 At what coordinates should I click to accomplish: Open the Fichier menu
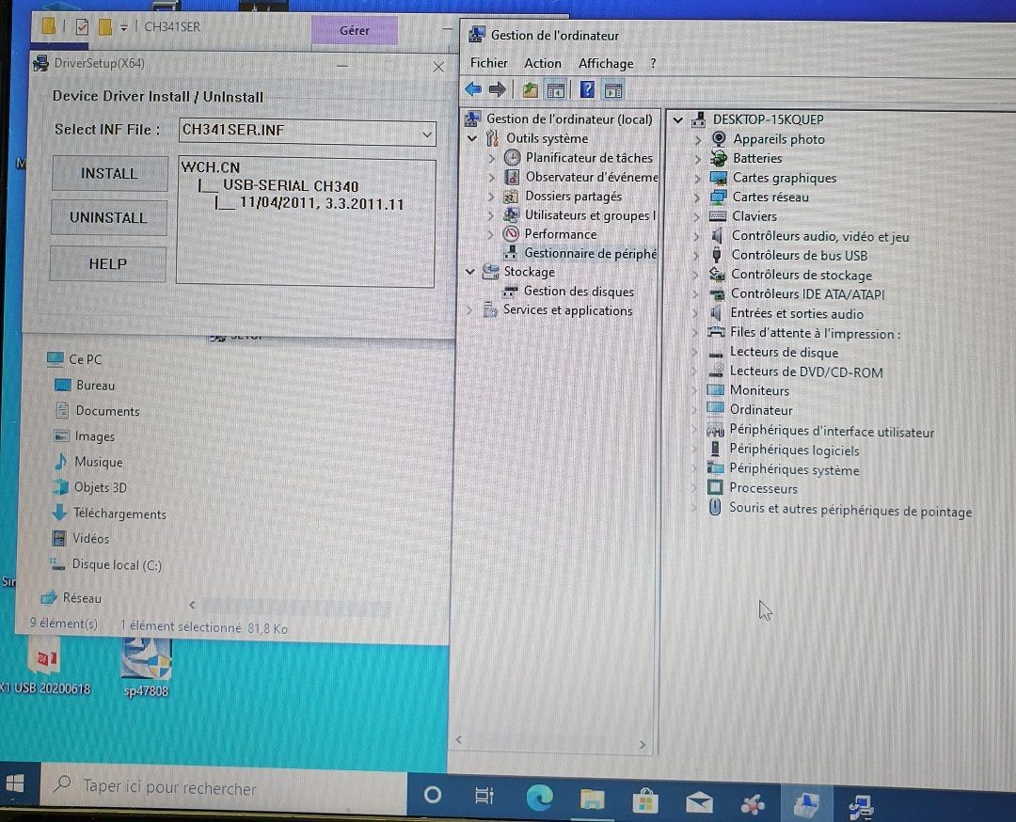pos(488,63)
